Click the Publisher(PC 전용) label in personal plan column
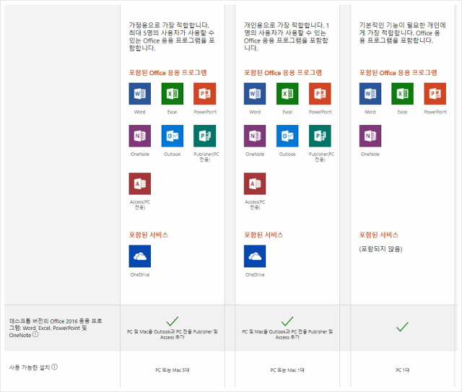This screenshot has height=392, width=462. point(321,157)
